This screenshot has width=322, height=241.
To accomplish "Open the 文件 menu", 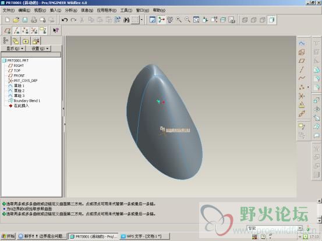I will pos(8,10).
